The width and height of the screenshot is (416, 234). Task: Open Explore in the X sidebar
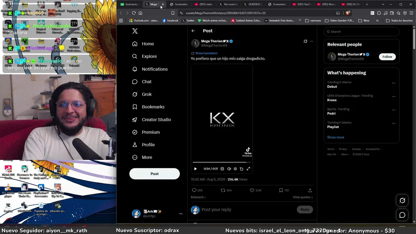click(x=145, y=57)
